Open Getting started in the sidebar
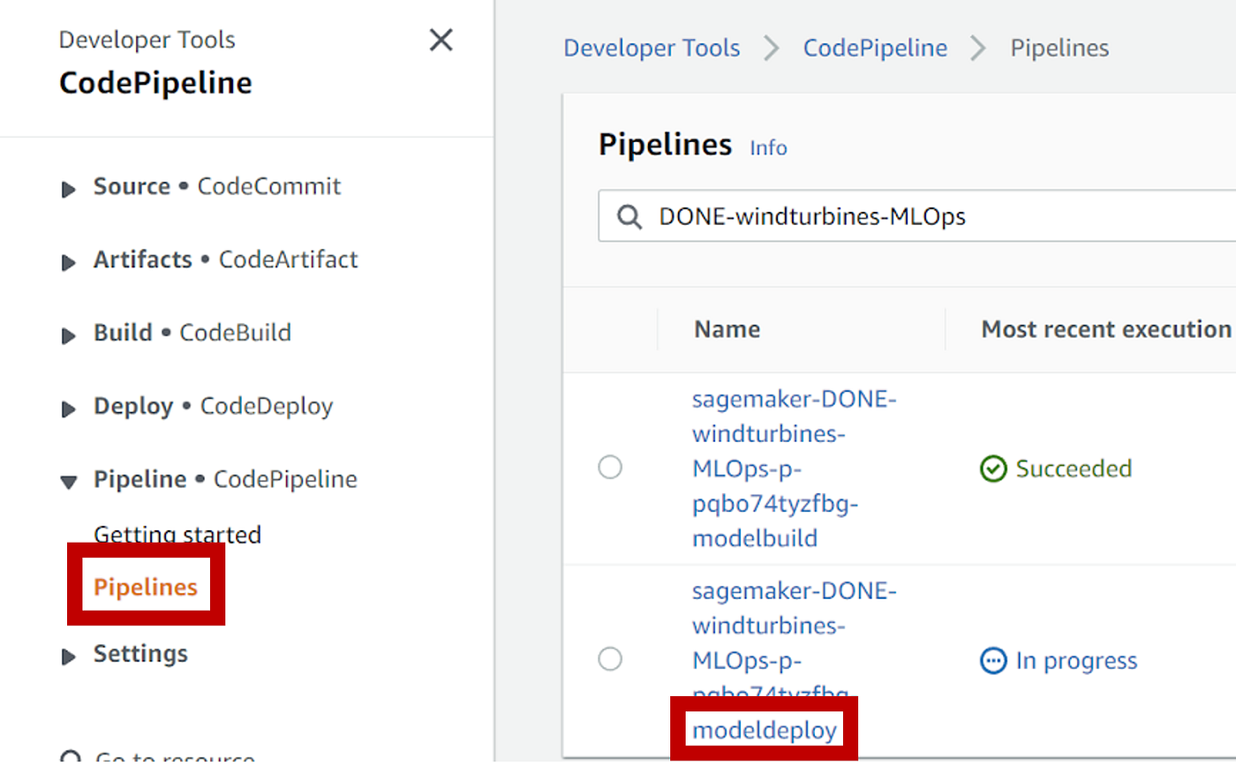The height and width of the screenshot is (765, 1236). click(177, 534)
